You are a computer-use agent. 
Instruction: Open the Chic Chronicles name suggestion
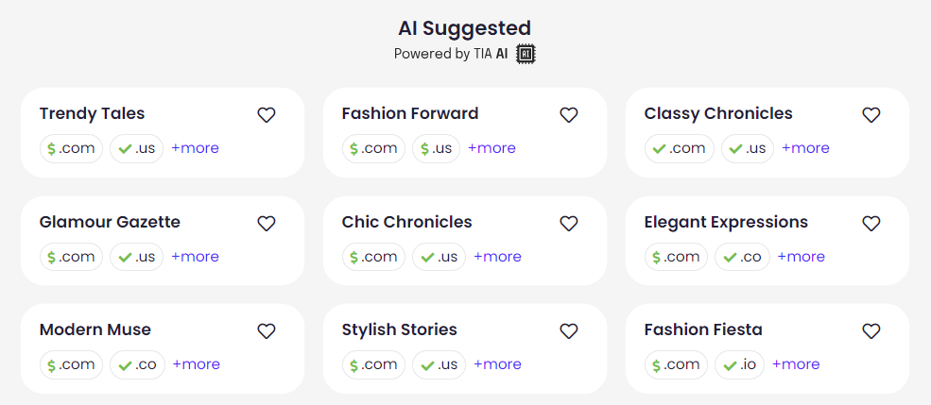click(x=406, y=223)
